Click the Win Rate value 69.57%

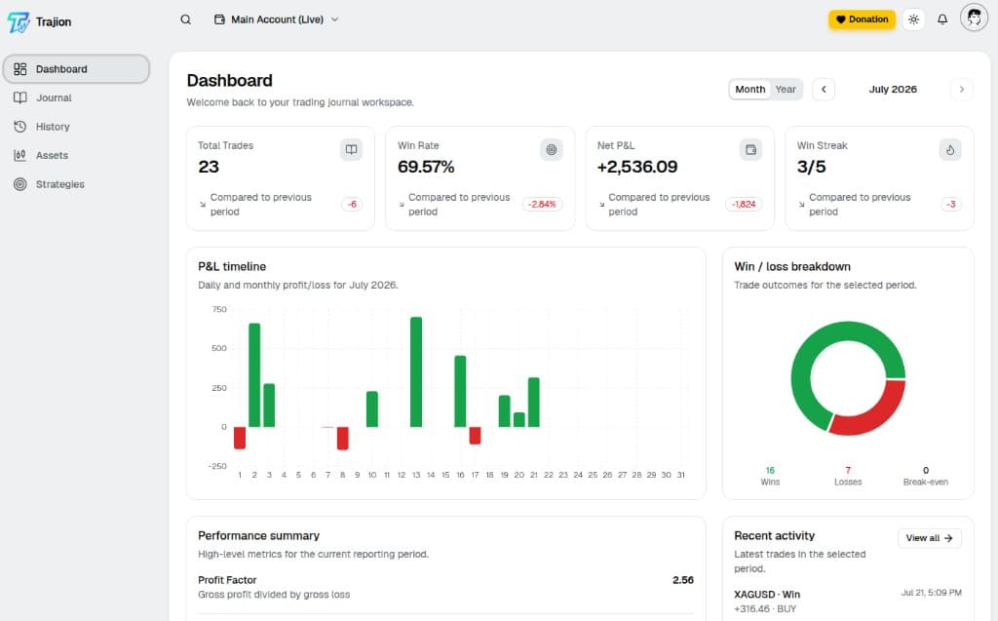(x=426, y=167)
